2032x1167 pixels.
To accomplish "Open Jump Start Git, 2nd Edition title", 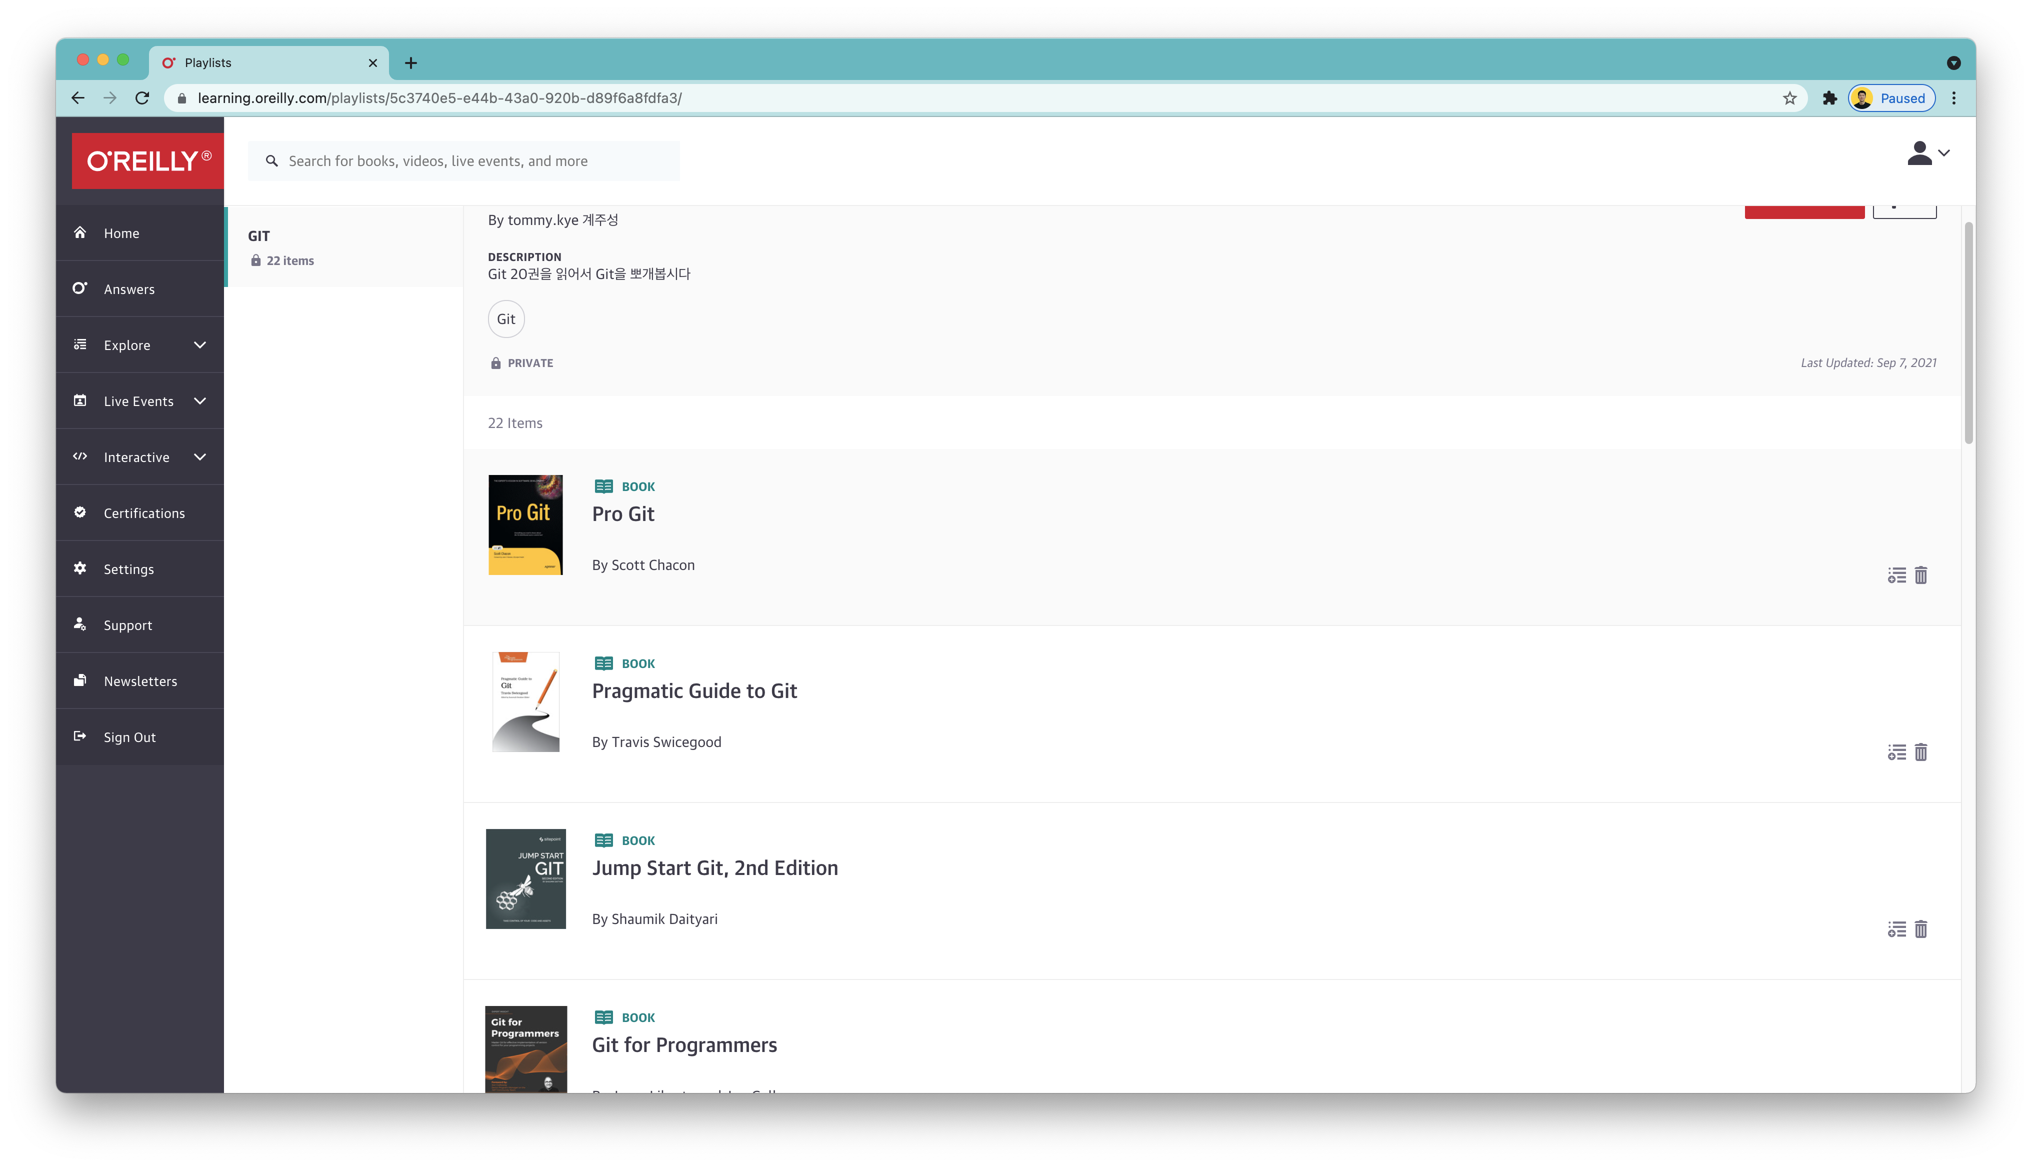I will (x=714, y=869).
